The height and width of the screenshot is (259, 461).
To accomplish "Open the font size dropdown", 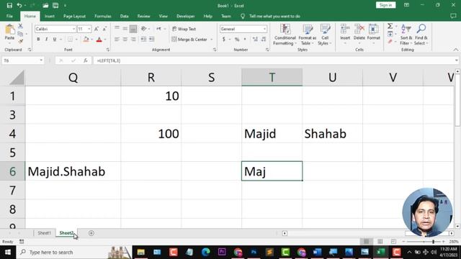I will click(89, 29).
